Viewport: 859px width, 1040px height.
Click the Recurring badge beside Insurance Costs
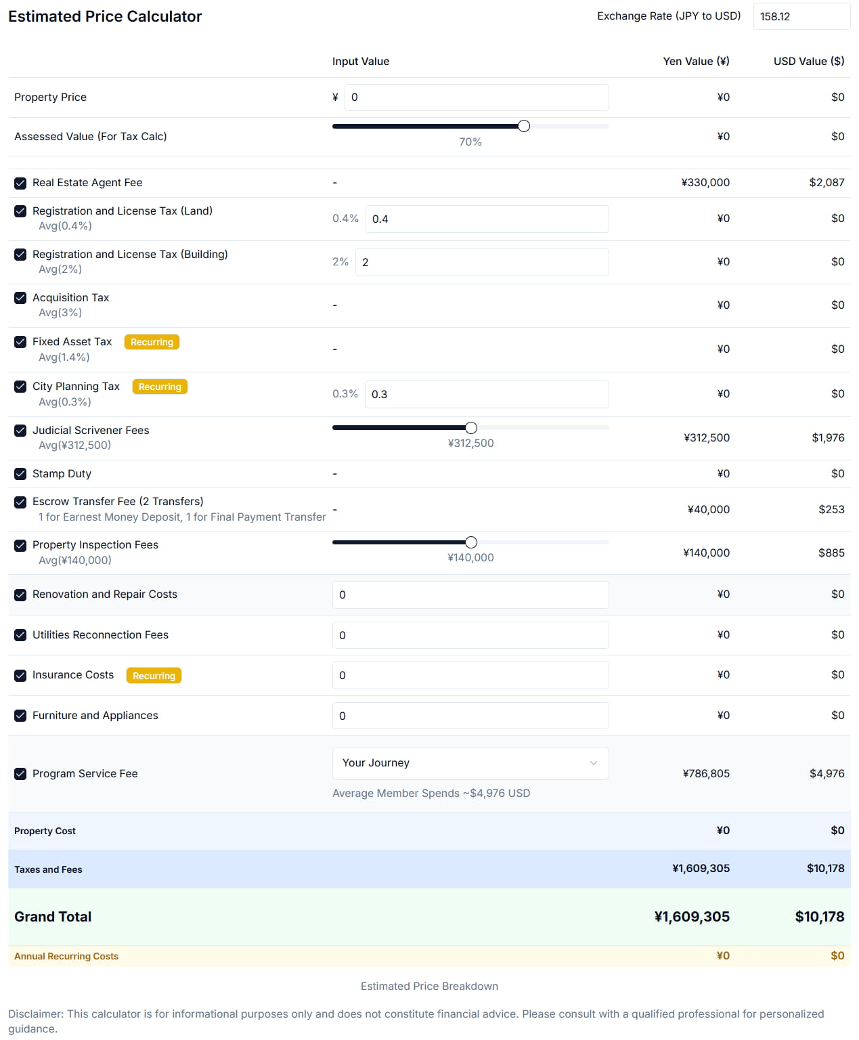(x=154, y=676)
